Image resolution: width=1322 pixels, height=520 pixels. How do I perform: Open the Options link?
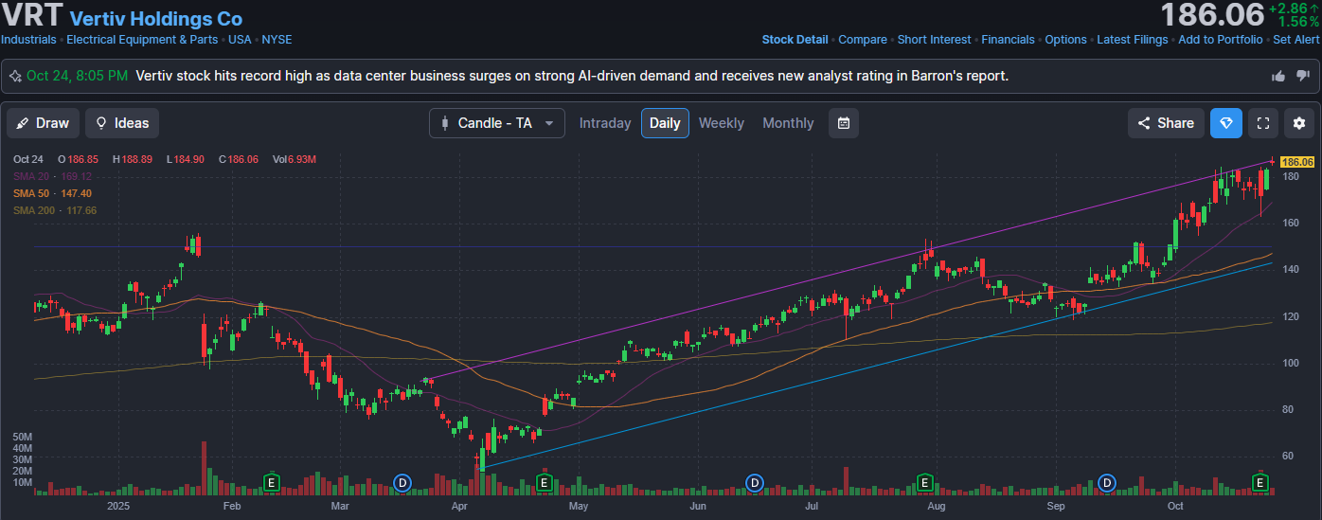[1065, 40]
